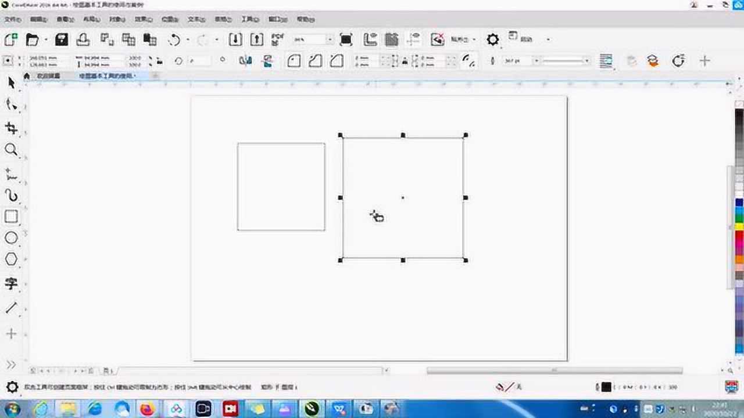Viewport: 744px width, 418px height.
Task: Pick the blue swatch in the palette
Action: [x=739, y=203]
